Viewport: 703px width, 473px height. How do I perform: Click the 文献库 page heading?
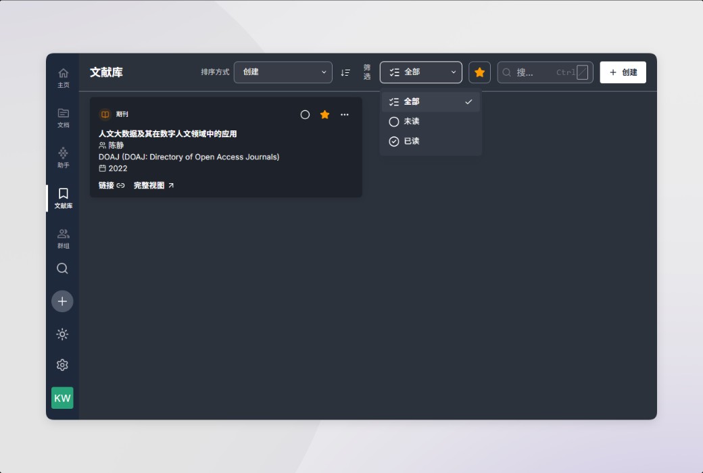point(106,72)
